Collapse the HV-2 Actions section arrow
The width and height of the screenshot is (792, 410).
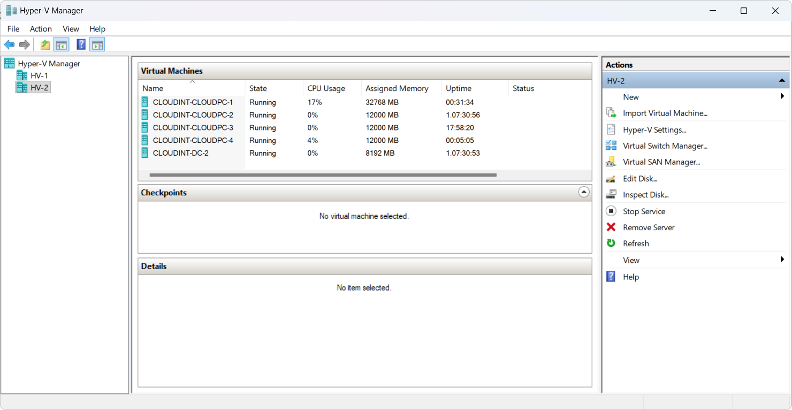pos(782,81)
